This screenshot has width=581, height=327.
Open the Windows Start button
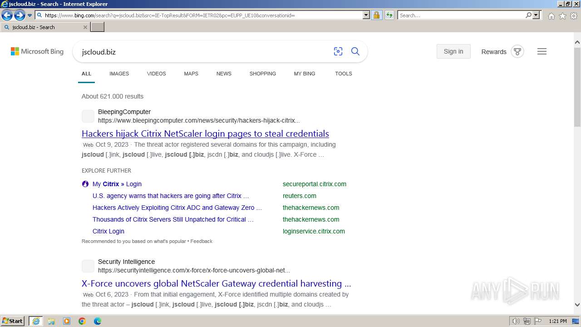[13, 321]
